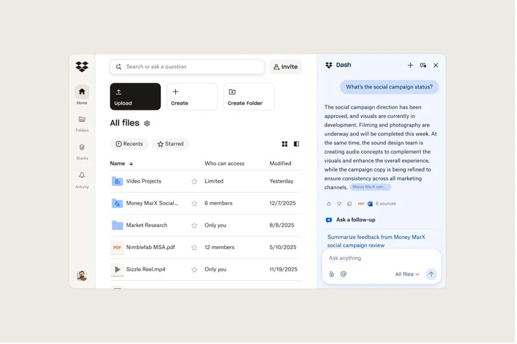Star the Video Projects folder
Screen dimensions: 517x344
click(194, 181)
